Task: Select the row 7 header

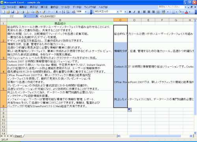Action: [4, 109]
